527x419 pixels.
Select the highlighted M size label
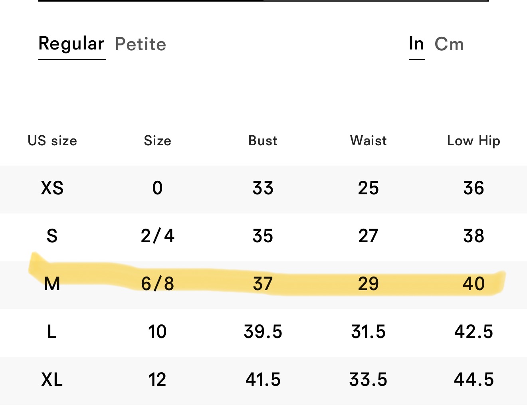(52, 284)
